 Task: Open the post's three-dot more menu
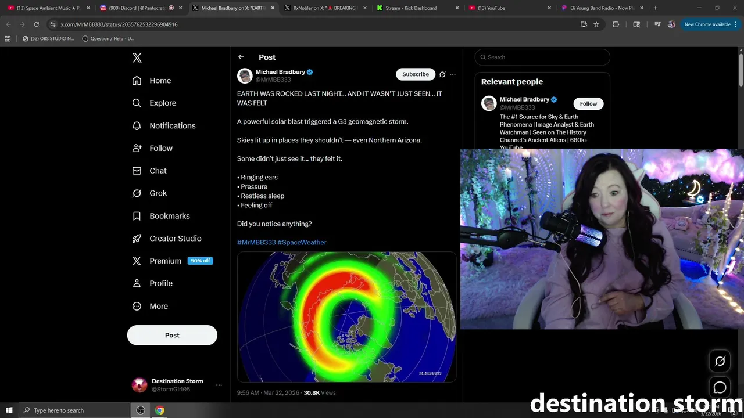tap(453, 74)
